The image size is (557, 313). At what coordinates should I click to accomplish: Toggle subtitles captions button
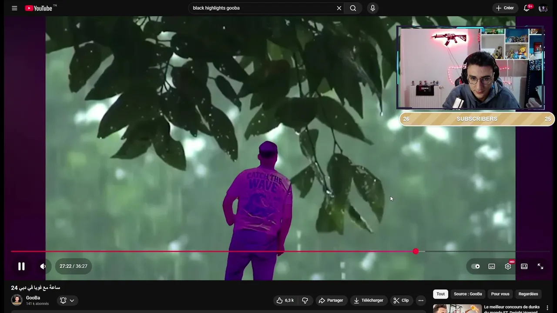click(492, 266)
